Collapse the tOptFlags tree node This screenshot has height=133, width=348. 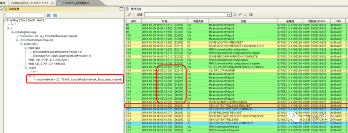pyautogui.click(x=26, y=48)
